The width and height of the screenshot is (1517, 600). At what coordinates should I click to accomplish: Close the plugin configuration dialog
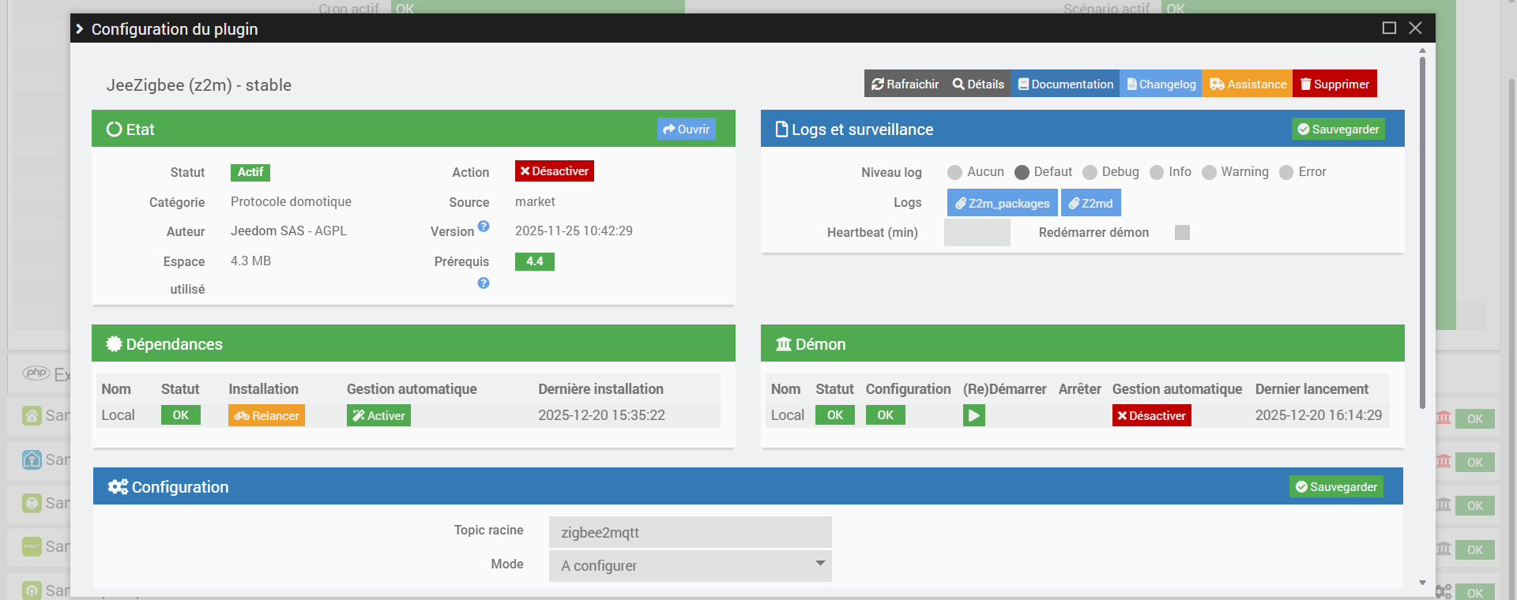(1415, 28)
